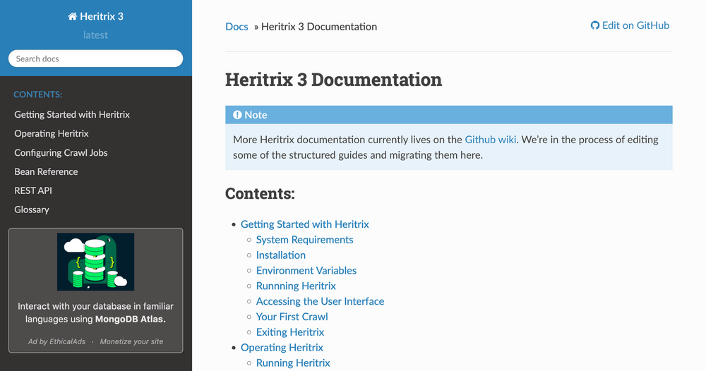The image size is (706, 371).
Task: Click the Ad by EthicalAds link
Action: pyautogui.click(x=58, y=341)
